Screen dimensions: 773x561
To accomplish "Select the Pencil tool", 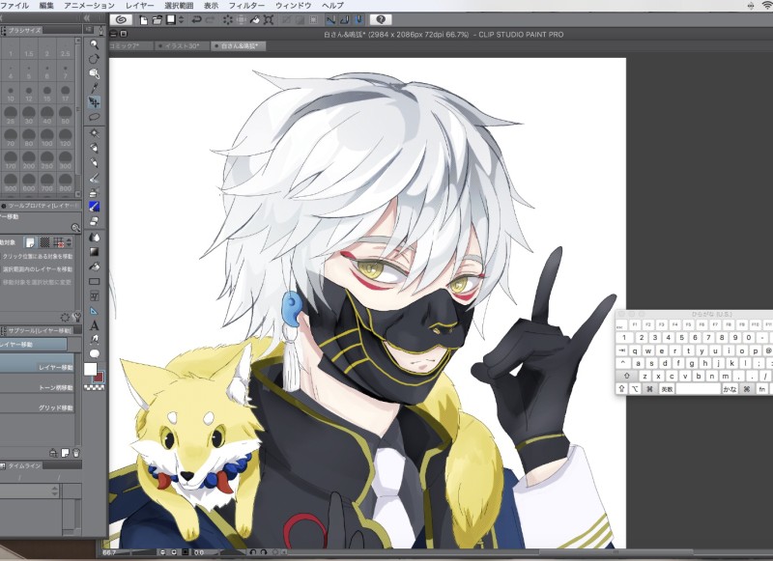I will point(94,162).
